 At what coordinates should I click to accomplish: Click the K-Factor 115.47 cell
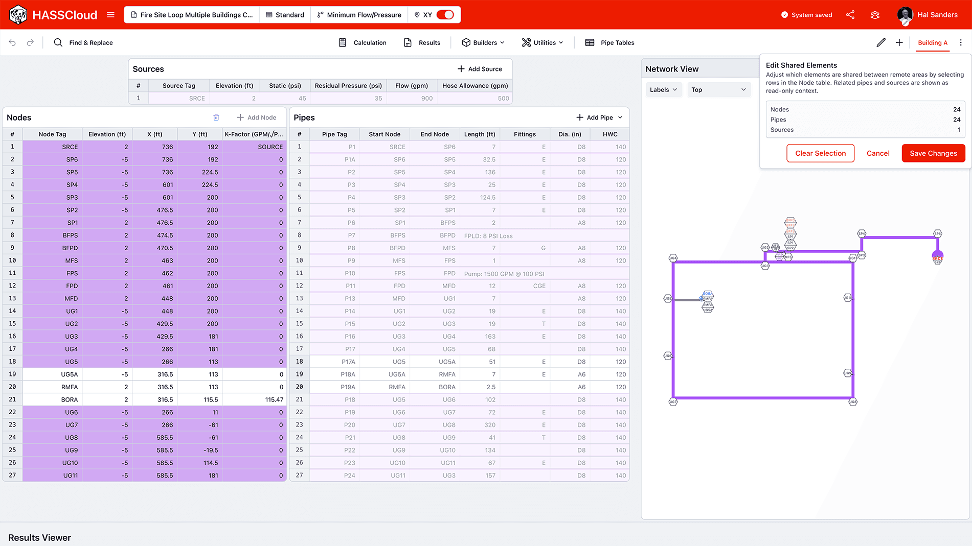pos(254,400)
